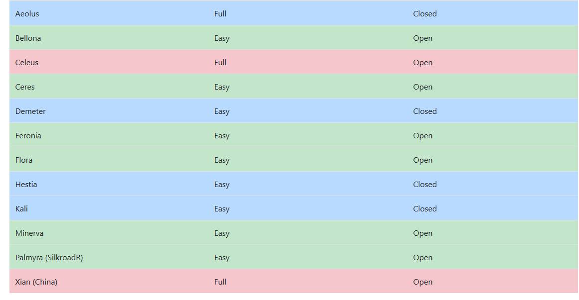The image size is (579, 300).
Task: Click the Celeus server name
Action: (x=26, y=63)
